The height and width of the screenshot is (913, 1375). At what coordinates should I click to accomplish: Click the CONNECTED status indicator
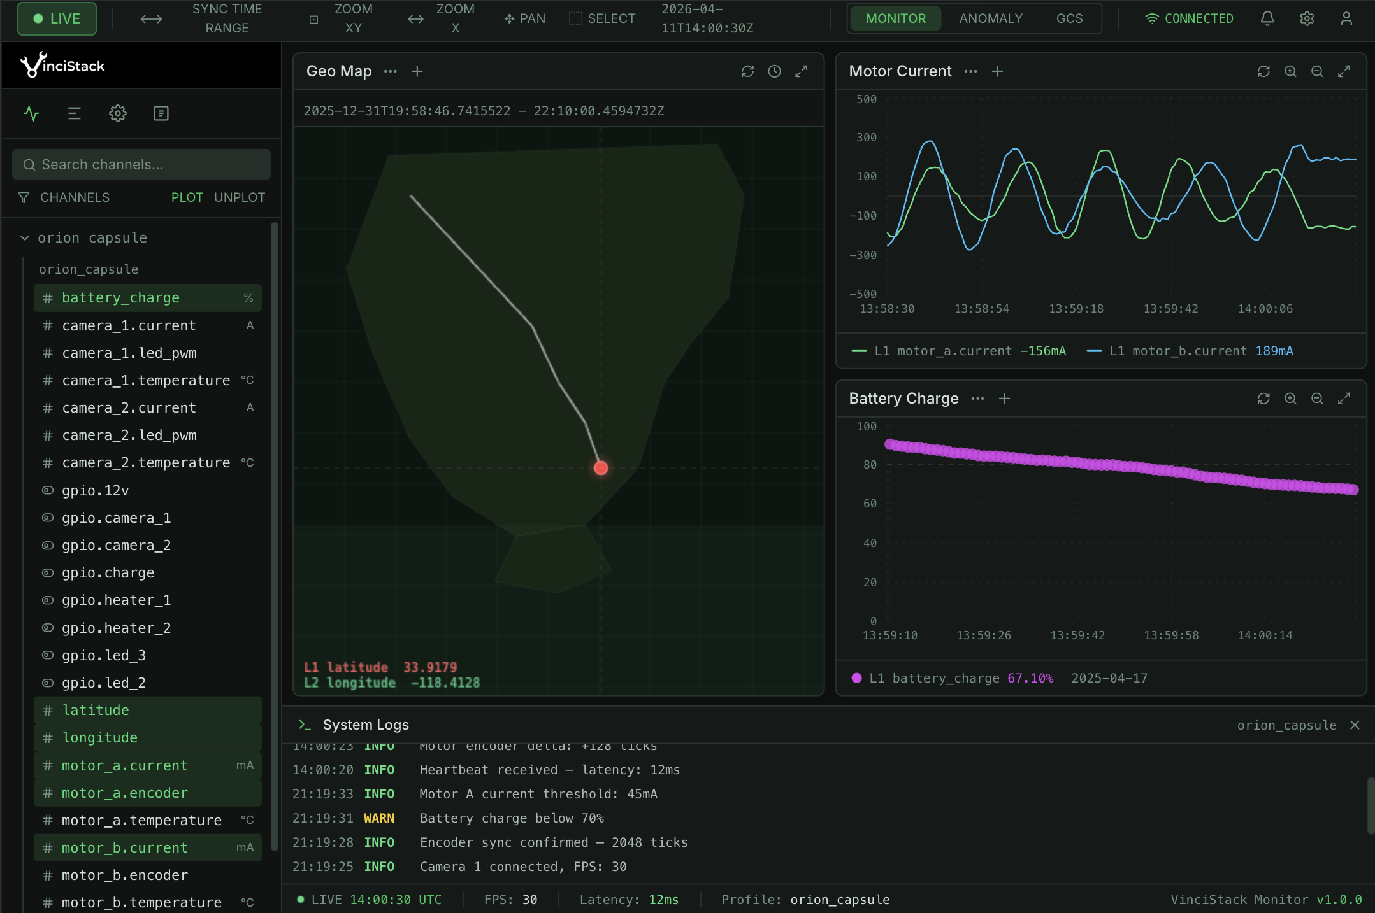click(x=1189, y=18)
